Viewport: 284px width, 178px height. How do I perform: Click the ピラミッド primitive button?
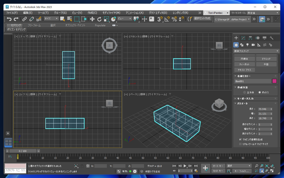point(266,59)
